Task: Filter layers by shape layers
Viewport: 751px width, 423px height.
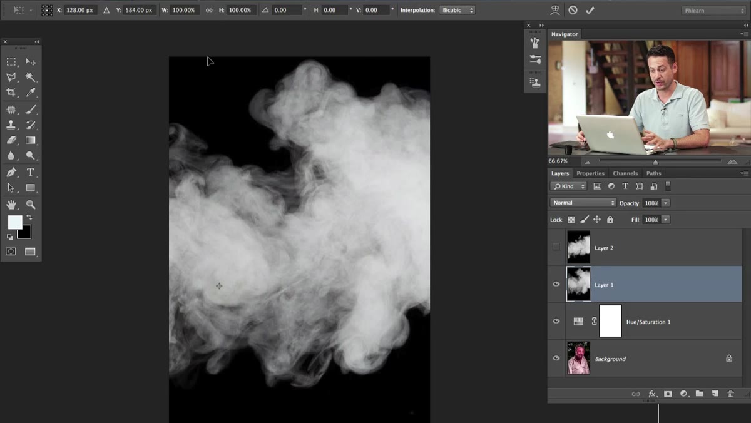Action: [x=640, y=186]
